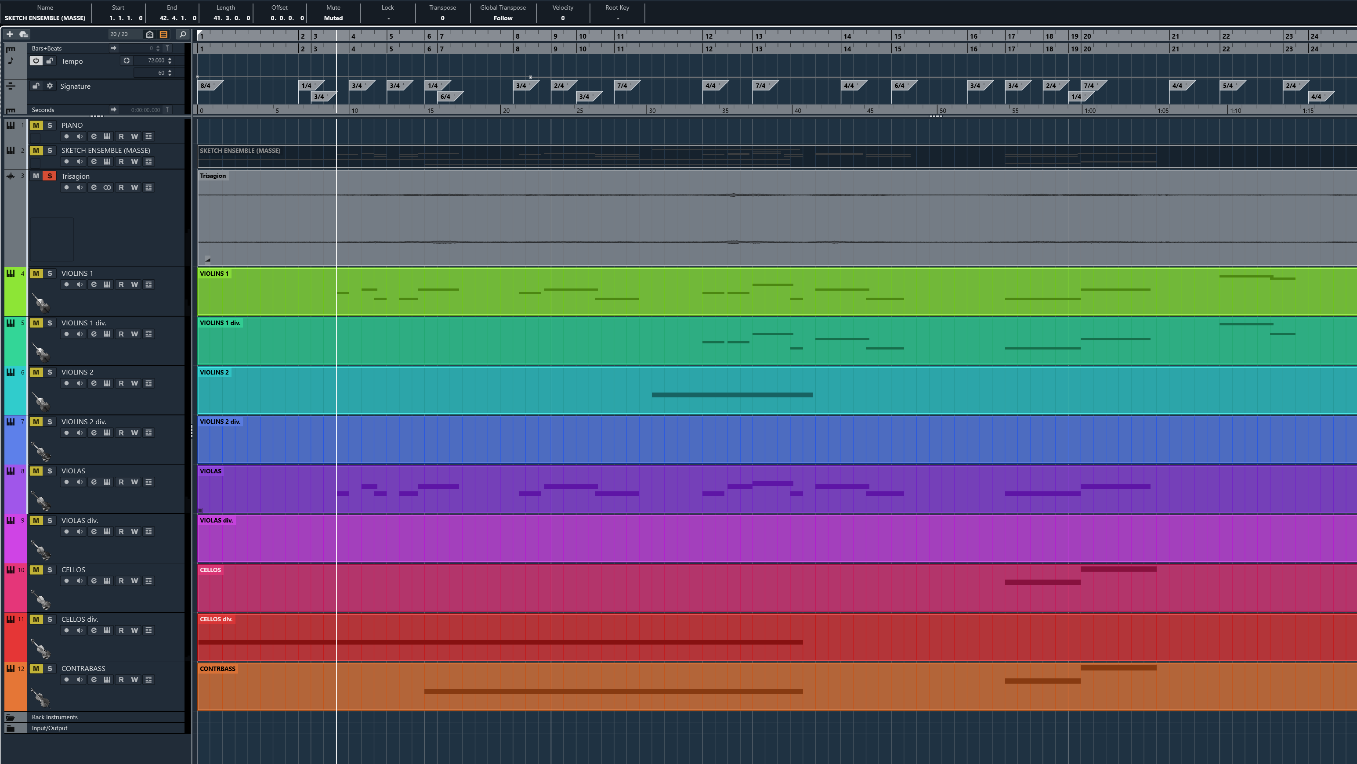Open CELLOS lanes icon
Viewport: 1357px width, 764px height.
(148, 581)
